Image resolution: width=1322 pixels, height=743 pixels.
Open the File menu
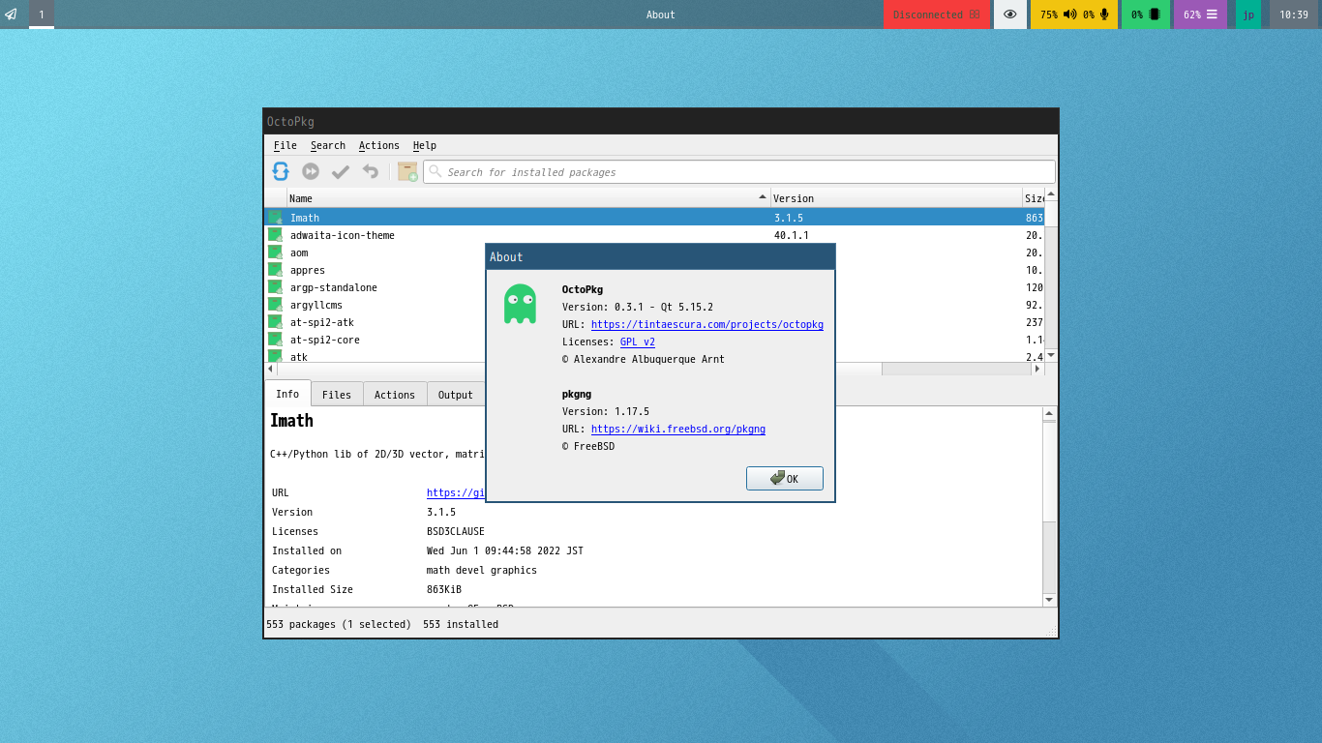coord(285,145)
